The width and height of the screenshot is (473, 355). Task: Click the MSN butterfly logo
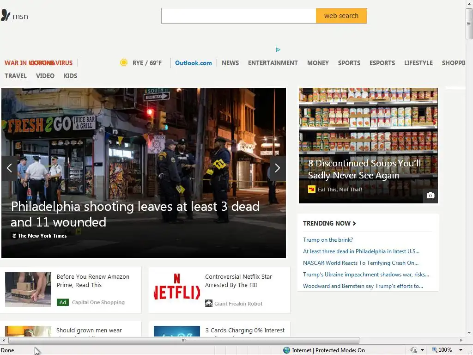coord(6,15)
